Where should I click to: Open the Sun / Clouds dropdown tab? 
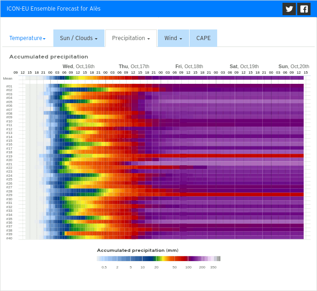tap(79, 38)
